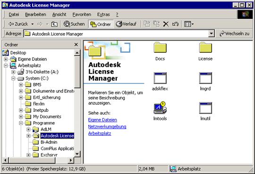
Task: Click the Windows logo throbber icon
Action: 245,15
